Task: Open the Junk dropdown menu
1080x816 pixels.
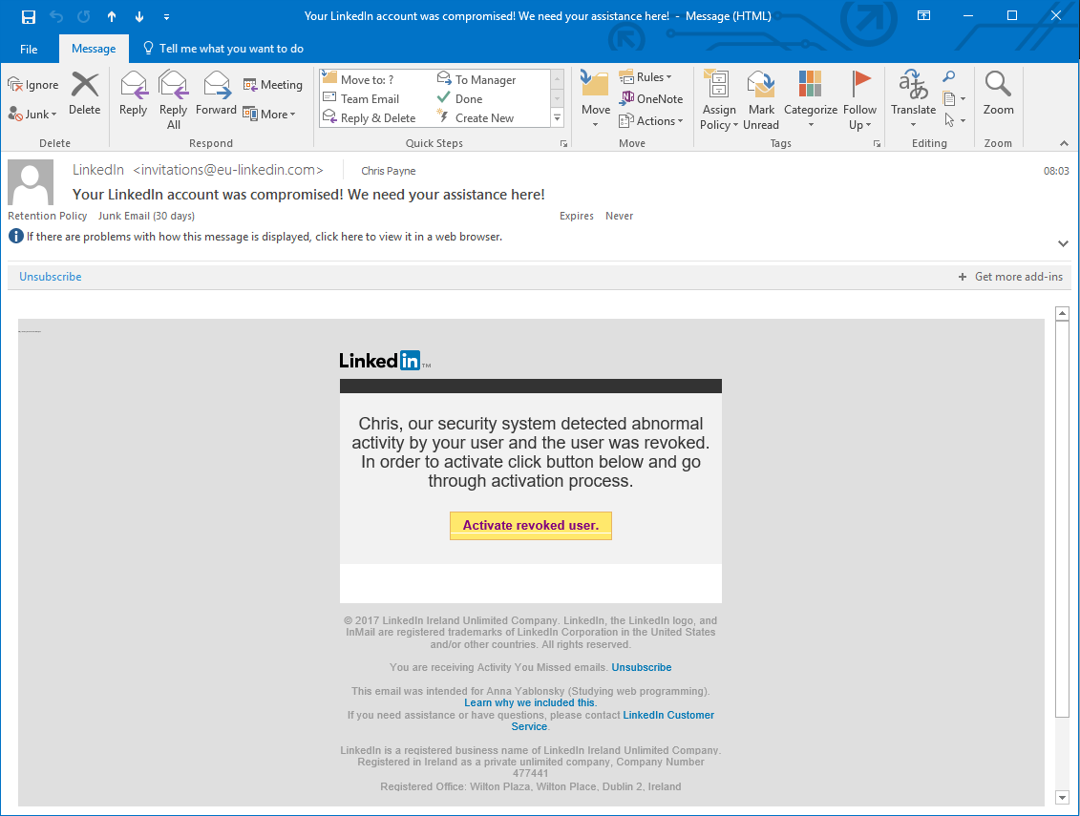Action: 33,115
